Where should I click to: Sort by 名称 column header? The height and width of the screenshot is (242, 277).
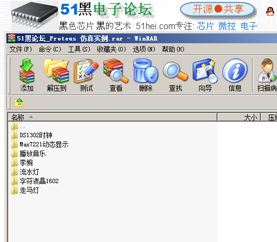(113, 117)
